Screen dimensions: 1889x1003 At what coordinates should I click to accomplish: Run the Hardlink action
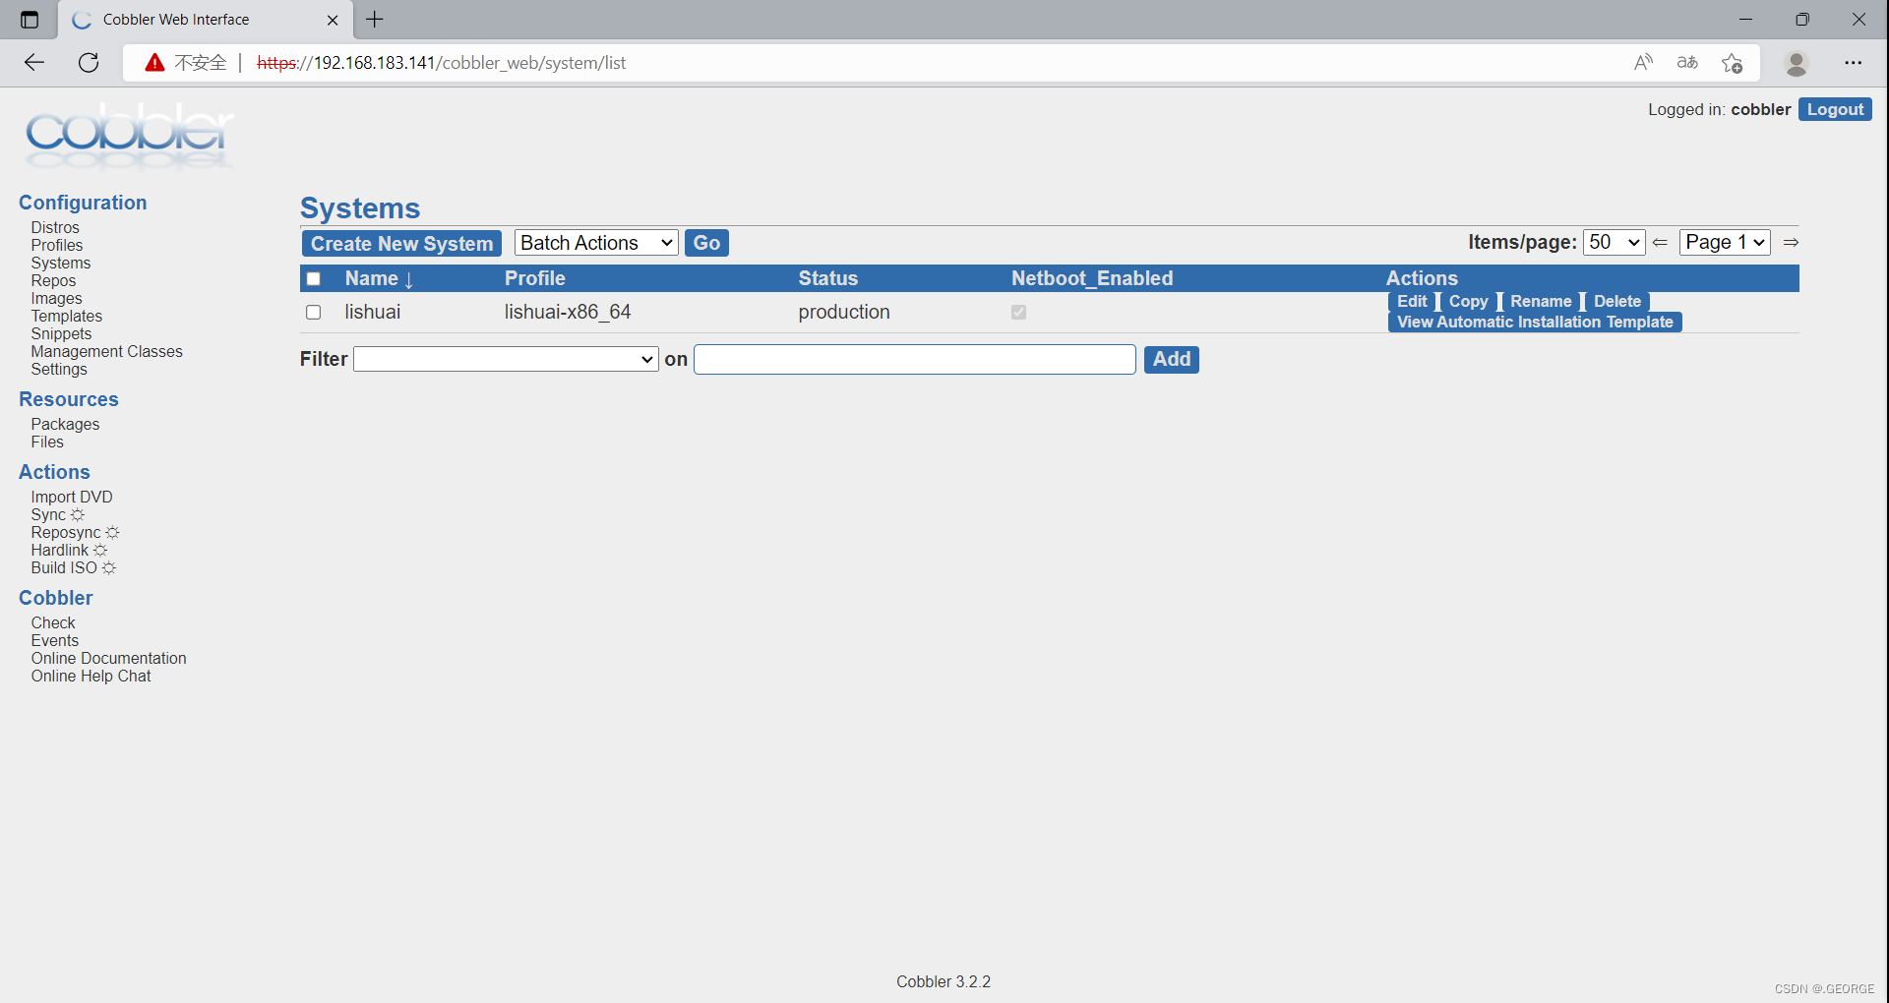(69, 550)
